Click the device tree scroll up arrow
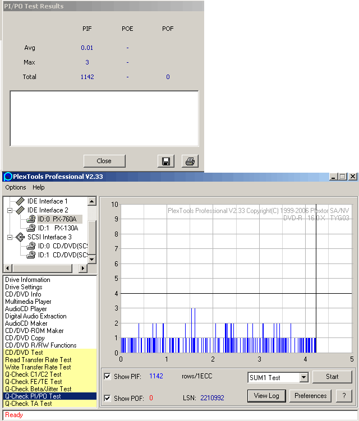Image resolution: width=359 pixels, height=421 pixels. [92, 201]
